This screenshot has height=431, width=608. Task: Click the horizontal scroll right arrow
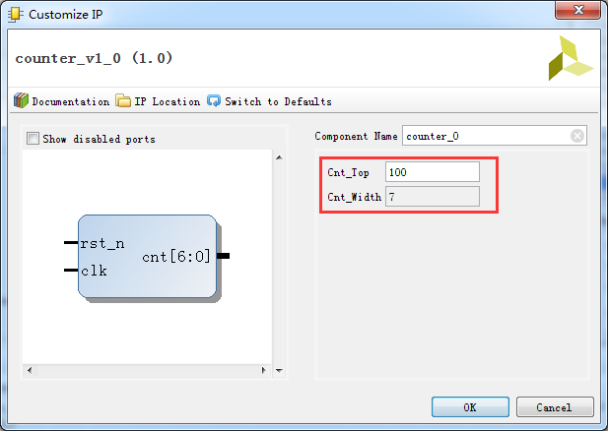coord(264,370)
